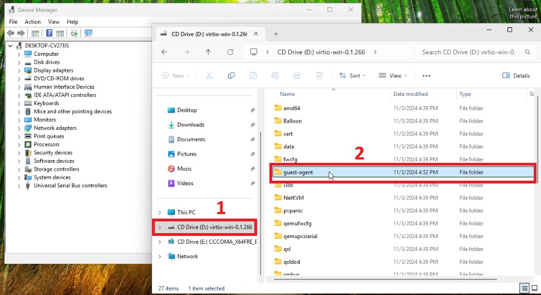Image resolution: width=541 pixels, height=295 pixels.
Task: Switch to large thumbnails view in status bar
Action: (534, 288)
